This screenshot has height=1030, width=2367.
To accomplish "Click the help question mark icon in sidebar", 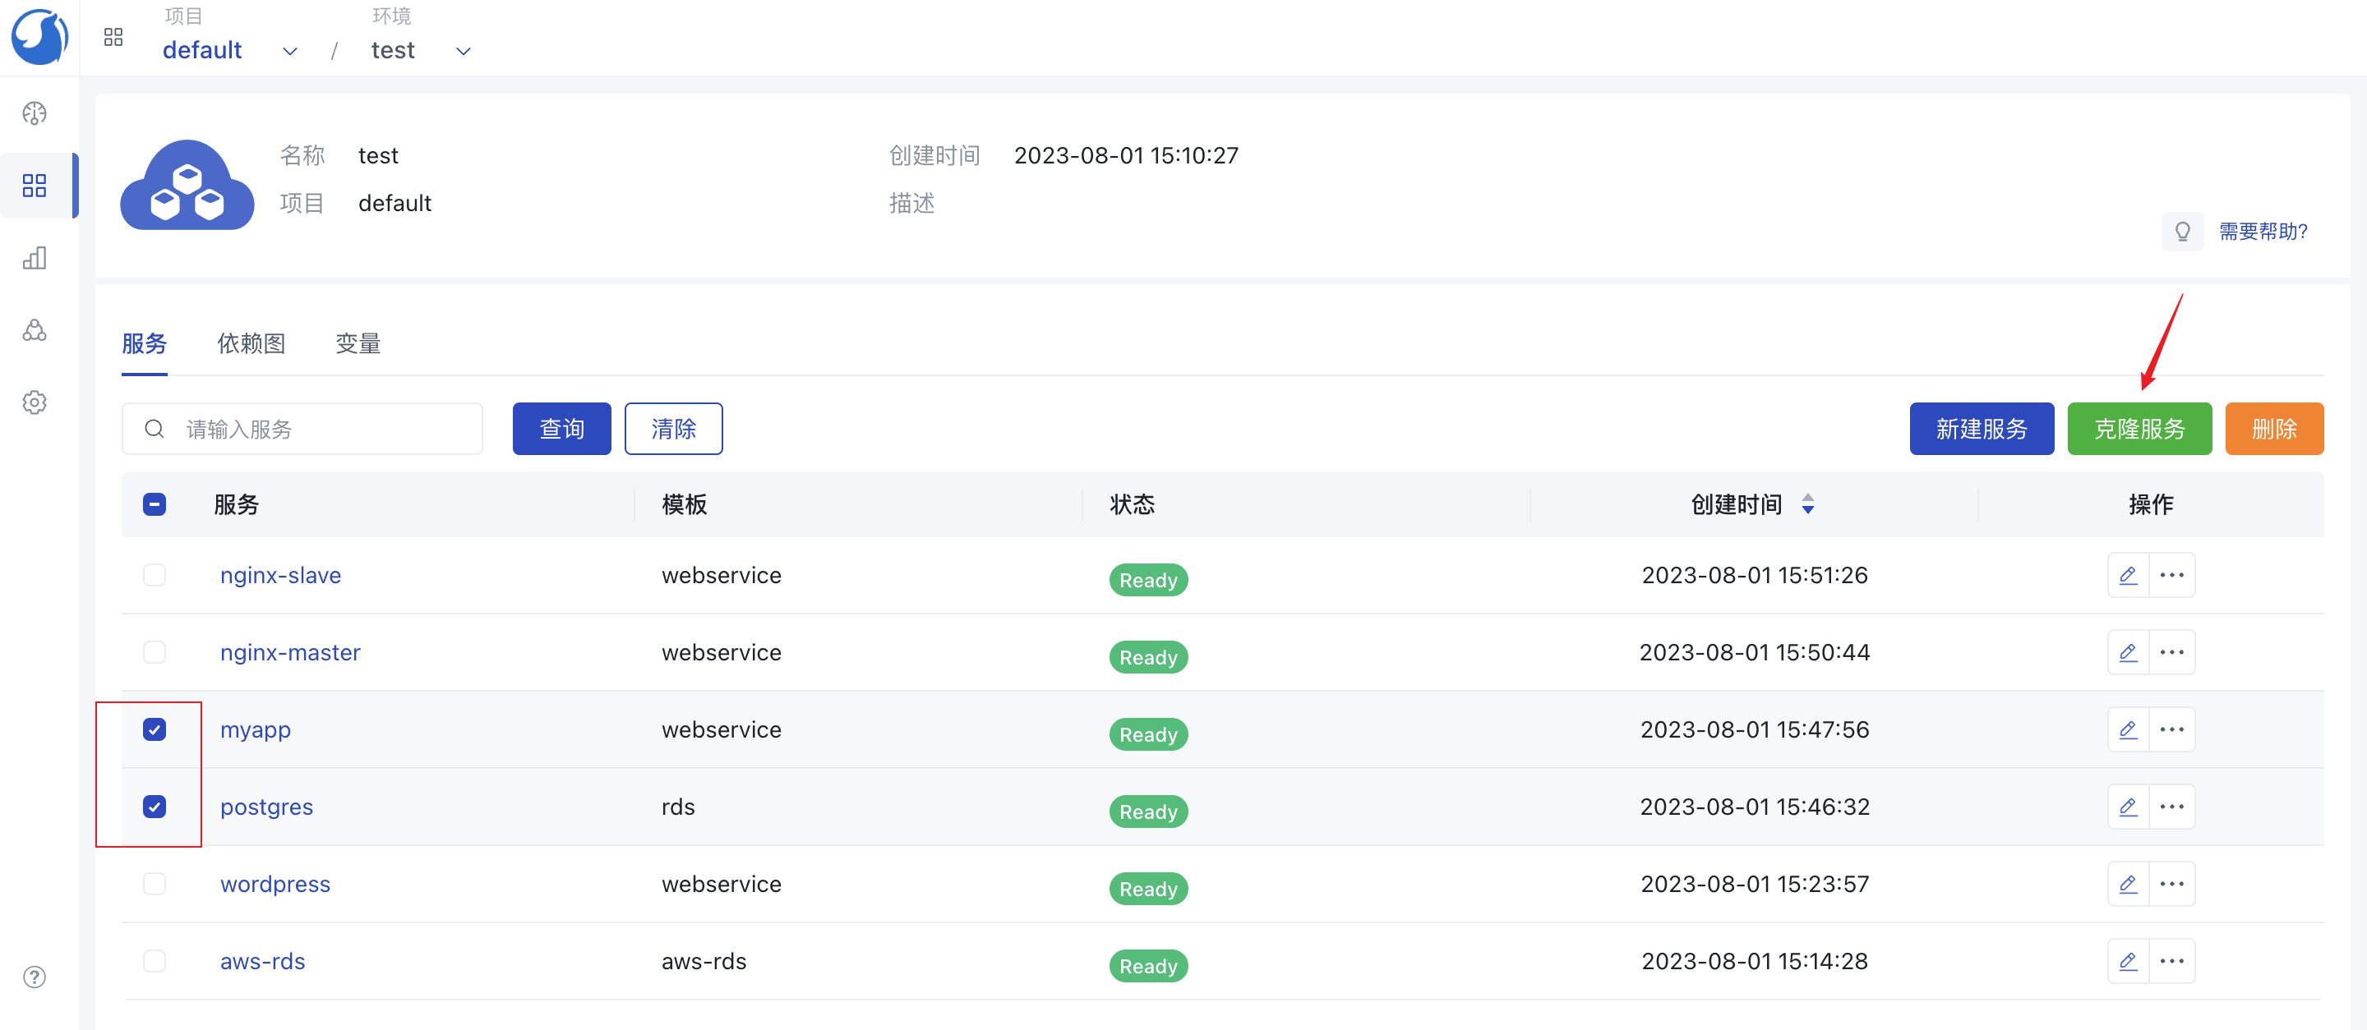I will pyautogui.click(x=35, y=977).
